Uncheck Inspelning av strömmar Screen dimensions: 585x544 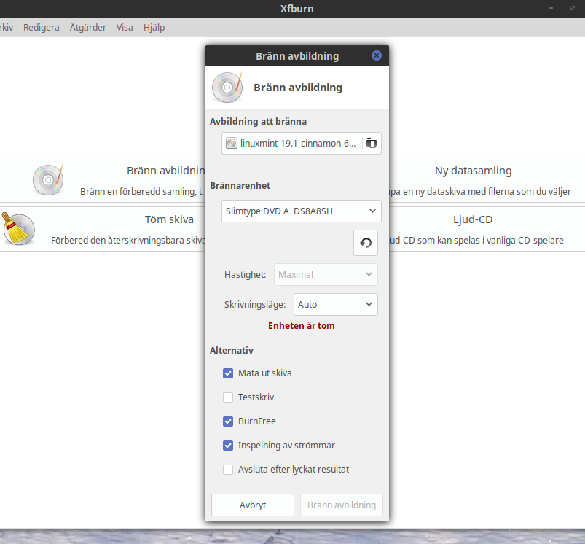(228, 446)
